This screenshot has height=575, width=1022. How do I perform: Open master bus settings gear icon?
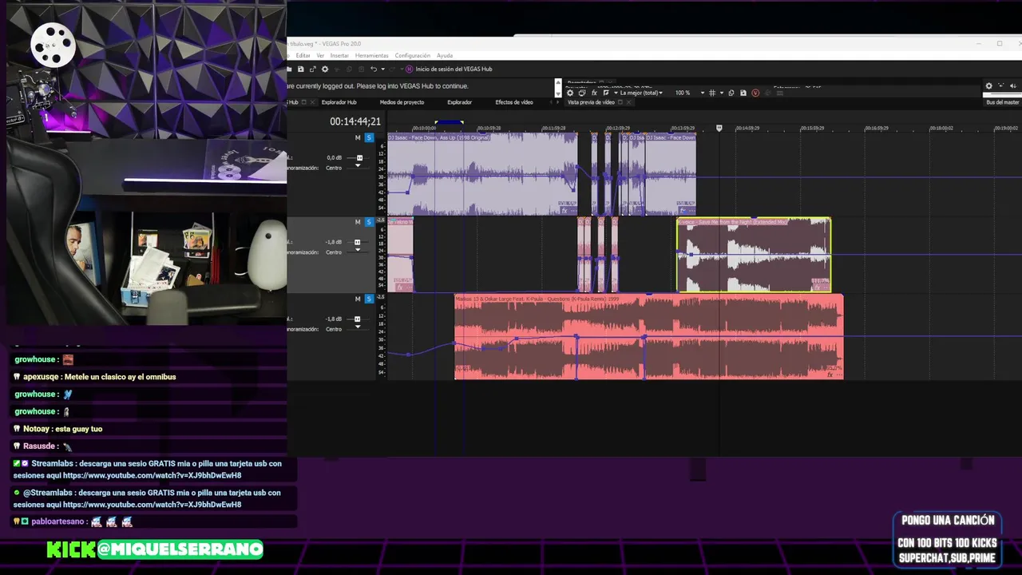click(x=988, y=86)
